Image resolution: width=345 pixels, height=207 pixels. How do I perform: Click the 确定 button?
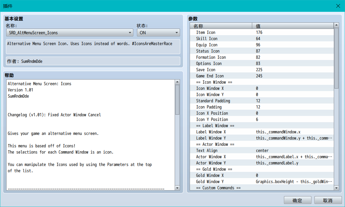coord(297,200)
